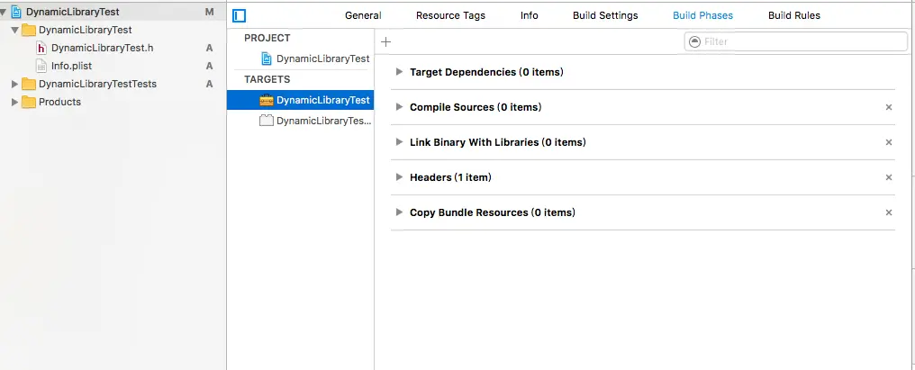The image size is (915, 370).
Task: Click the PROJECT section heading
Action: 267,38
